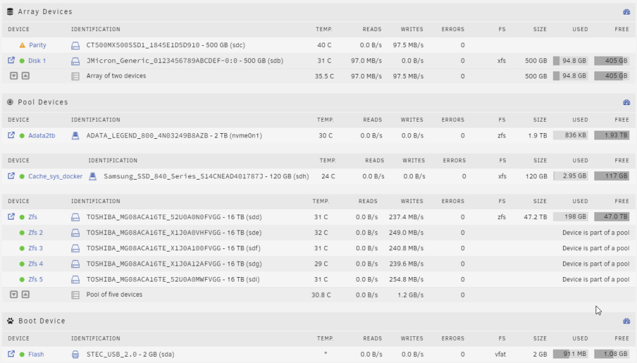Open the Zfs 4 device link

tap(35, 264)
